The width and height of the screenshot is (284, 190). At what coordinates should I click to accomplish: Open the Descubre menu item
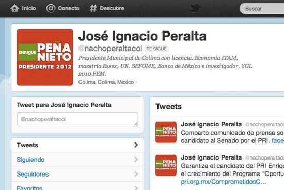click(x=107, y=8)
